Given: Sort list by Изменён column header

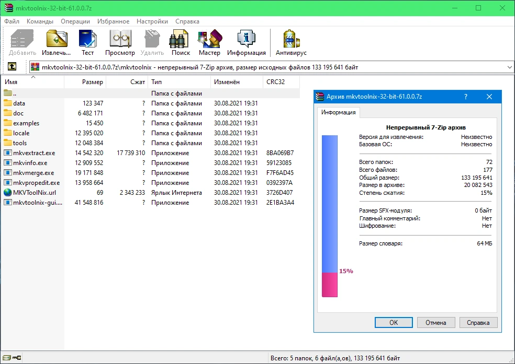Looking at the screenshot, I should 237,82.
